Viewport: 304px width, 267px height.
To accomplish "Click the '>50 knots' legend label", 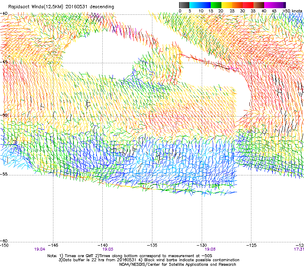I will pos(292,11).
